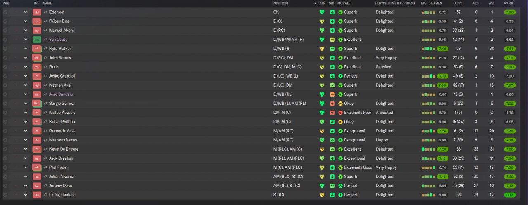528x205 pixels.
Task: Click Sergio Gómez's match sharpness icon
Action: tap(332, 104)
